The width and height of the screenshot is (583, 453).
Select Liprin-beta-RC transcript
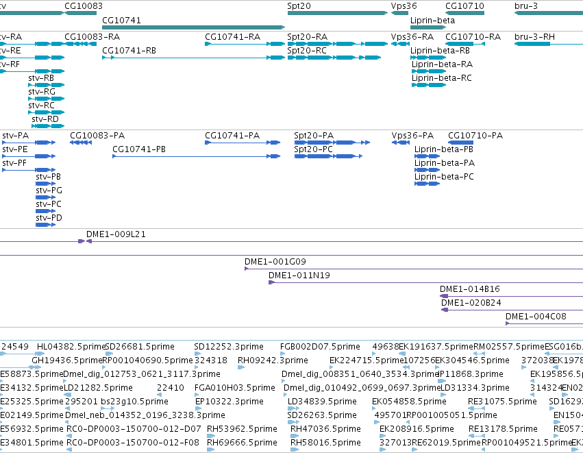click(429, 85)
